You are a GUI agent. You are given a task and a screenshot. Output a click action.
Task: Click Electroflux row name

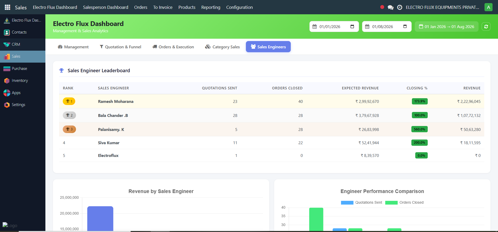(x=108, y=155)
